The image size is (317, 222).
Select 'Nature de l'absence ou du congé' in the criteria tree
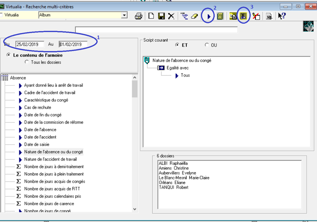click(53, 152)
